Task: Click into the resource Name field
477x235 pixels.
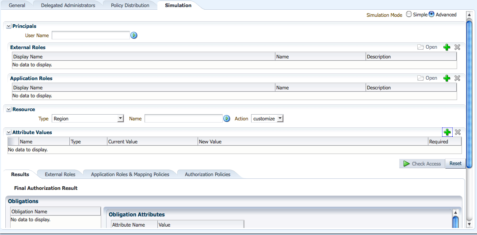Action: (x=184, y=119)
